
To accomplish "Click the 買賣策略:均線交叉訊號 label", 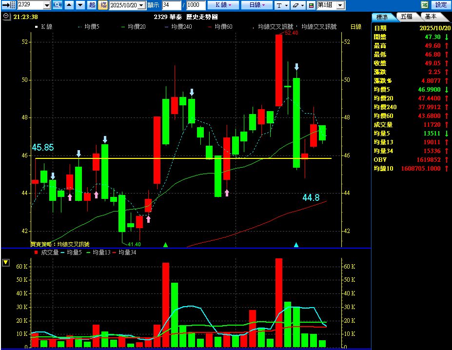I will click(60, 244).
